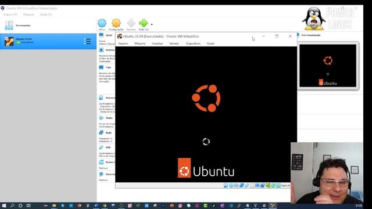
Task: Click the green CPU indicator in VM status bar
Action: 268,186
